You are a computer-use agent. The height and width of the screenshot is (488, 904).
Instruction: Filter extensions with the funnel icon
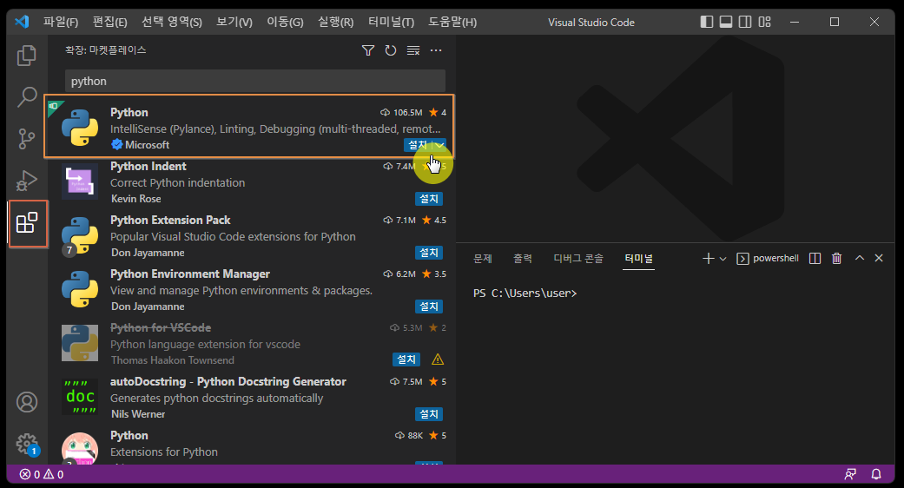pyautogui.click(x=368, y=50)
